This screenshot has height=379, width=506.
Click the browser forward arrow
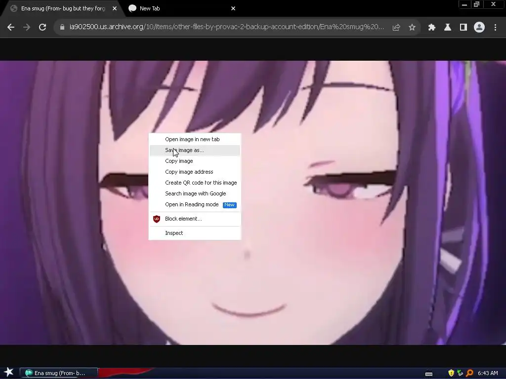pyautogui.click(x=27, y=28)
